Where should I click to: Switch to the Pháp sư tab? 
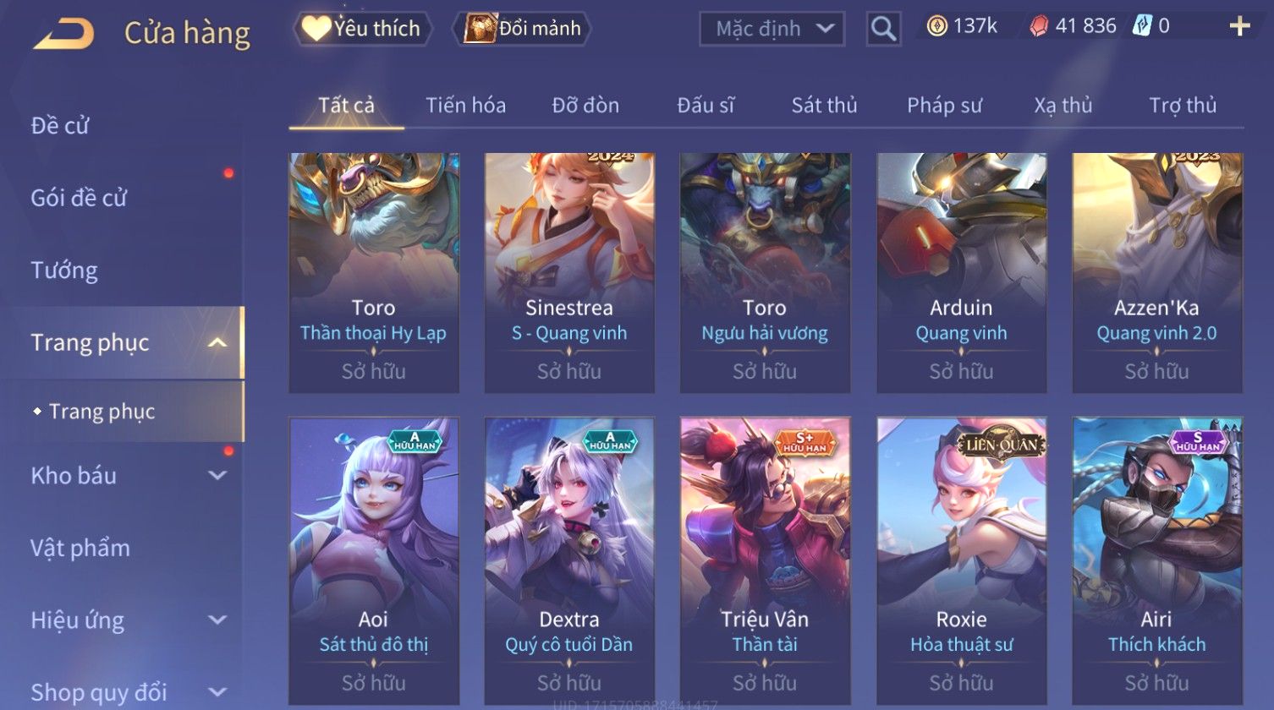944,106
